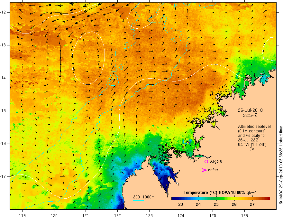Image resolution: width=283 pixels, height=219 pixels.
Task: Click the '27' color bar tick label
Action: (x=252, y=205)
